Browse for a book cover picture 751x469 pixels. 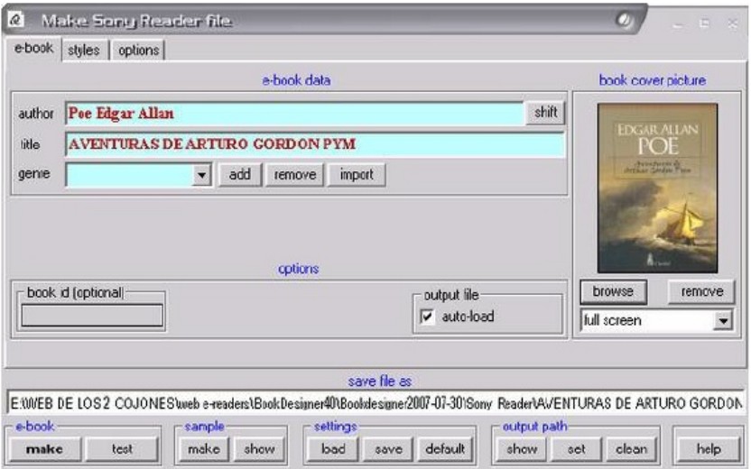click(613, 291)
